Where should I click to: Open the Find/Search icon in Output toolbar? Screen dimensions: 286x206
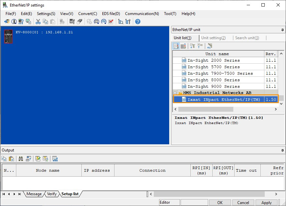[21, 159]
